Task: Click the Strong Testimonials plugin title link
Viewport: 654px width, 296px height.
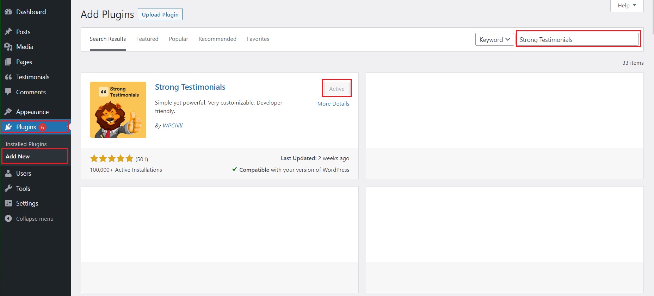Action: coord(190,87)
